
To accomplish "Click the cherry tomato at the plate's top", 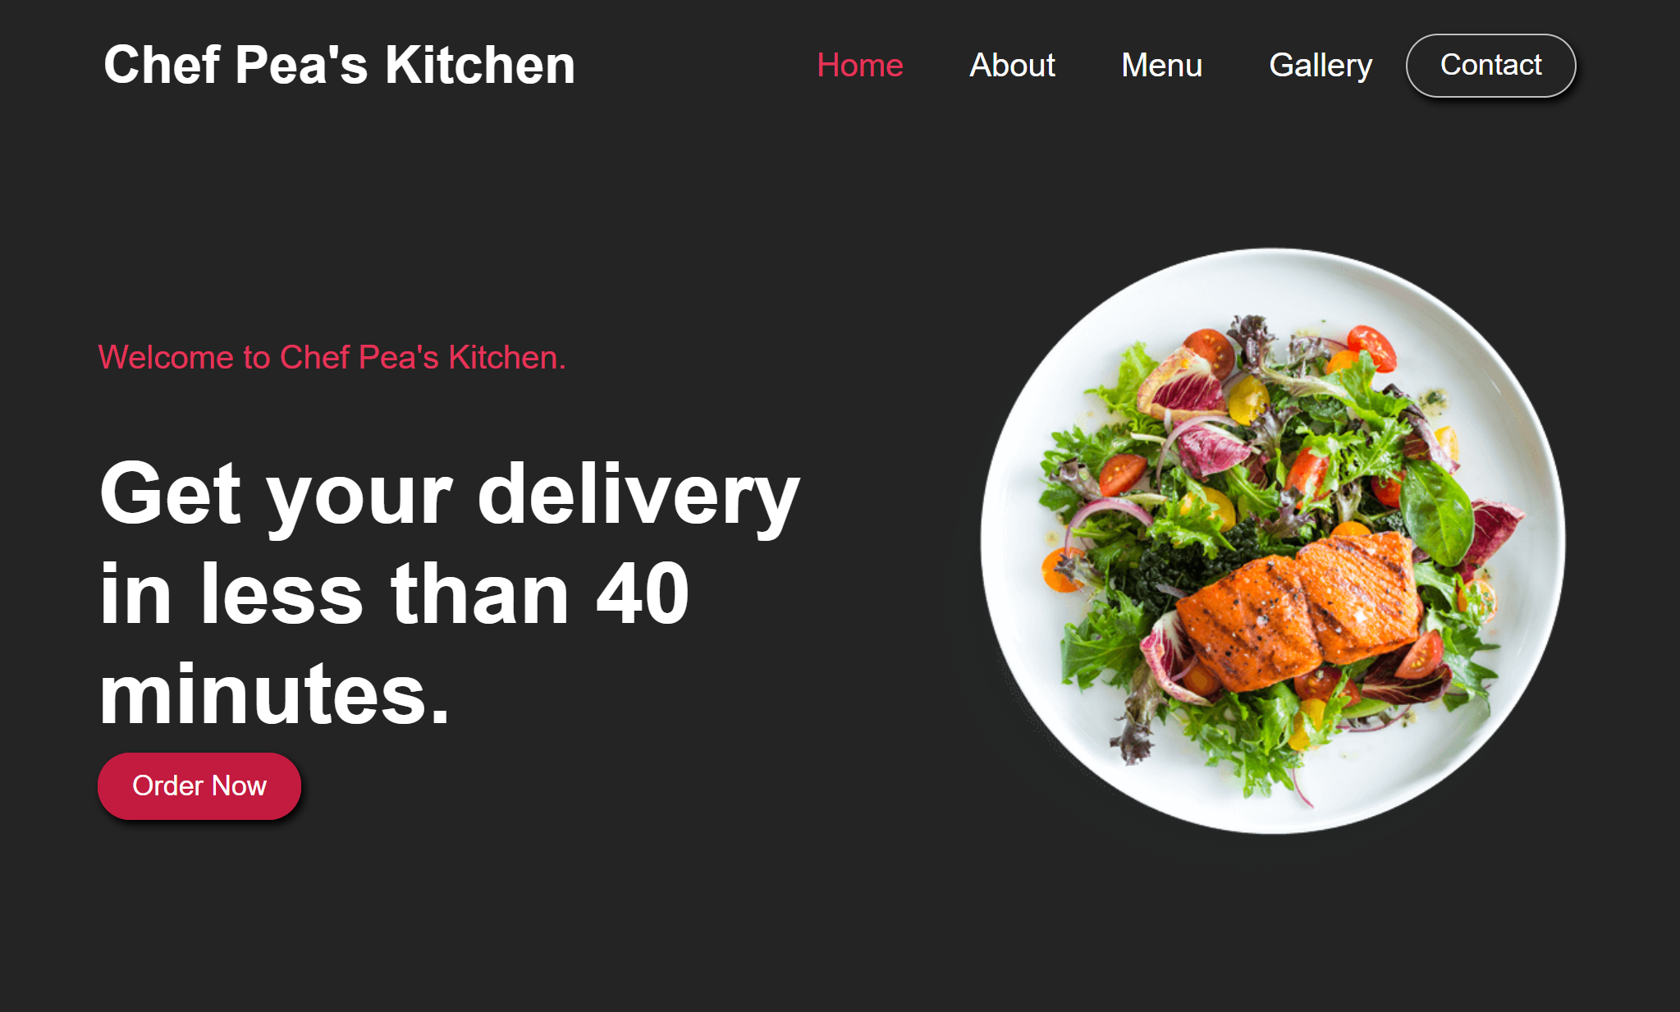I will (1372, 347).
